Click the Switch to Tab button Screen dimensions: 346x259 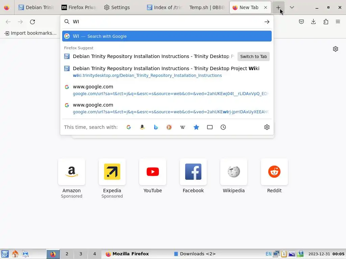[x=253, y=57]
